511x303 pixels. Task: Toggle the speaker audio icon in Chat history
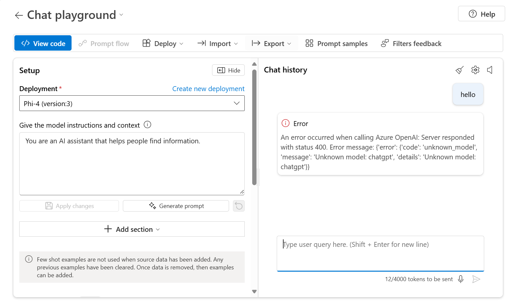(x=490, y=70)
